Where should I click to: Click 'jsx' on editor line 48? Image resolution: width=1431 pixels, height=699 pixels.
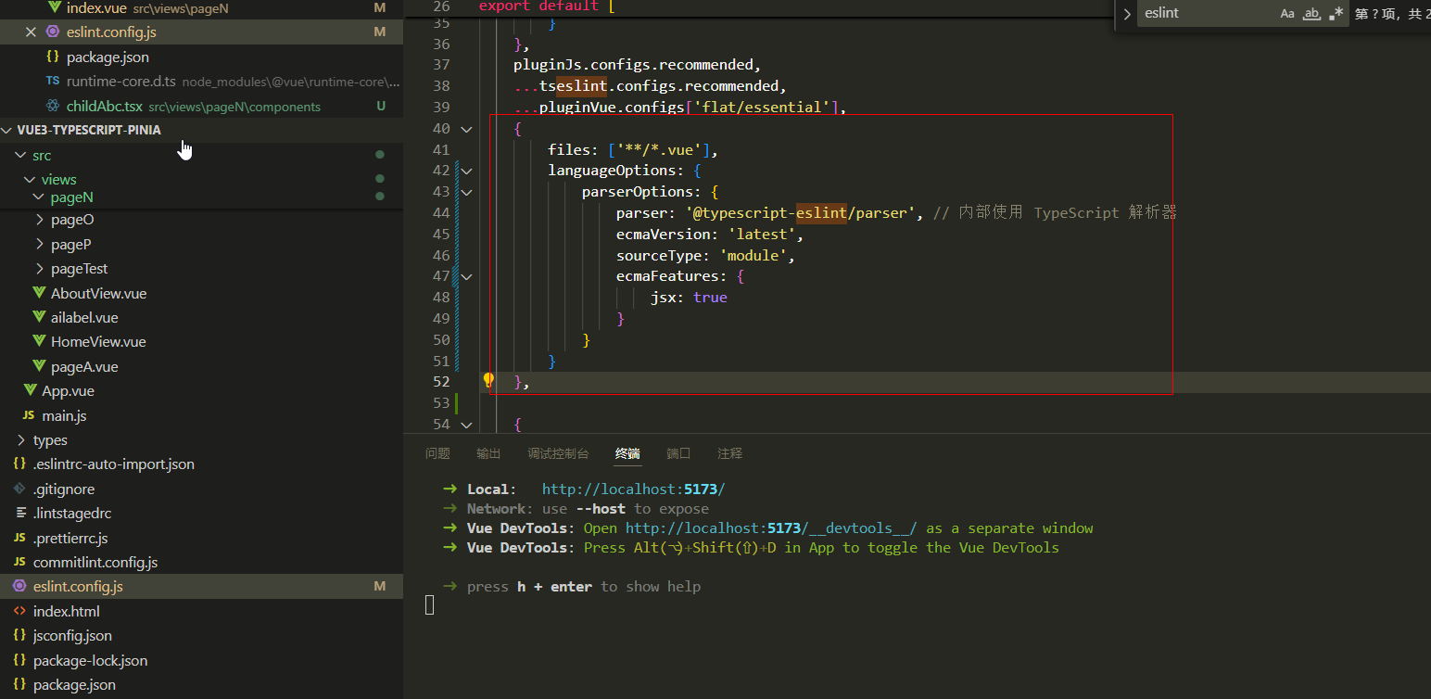tap(664, 298)
